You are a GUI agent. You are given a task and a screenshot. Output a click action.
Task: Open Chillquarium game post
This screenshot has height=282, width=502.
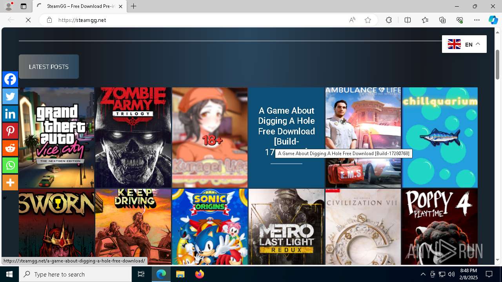pyautogui.click(x=440, y=137)
